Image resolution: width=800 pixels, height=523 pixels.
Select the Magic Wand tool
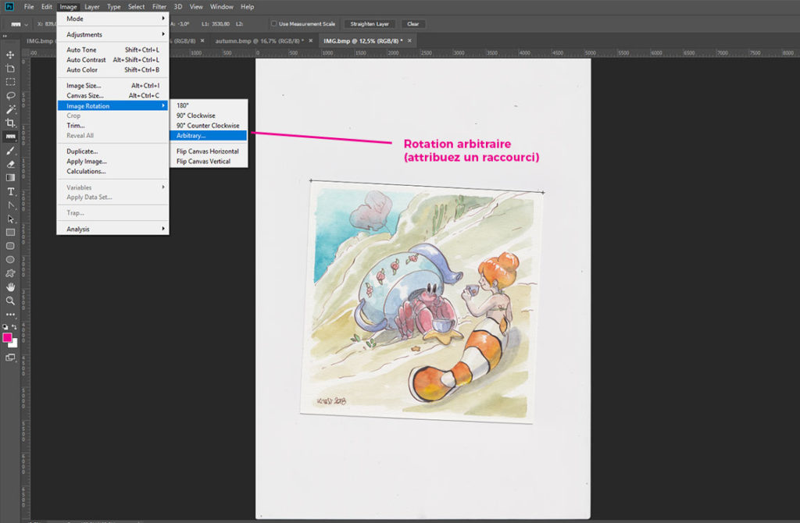[x=10, y=109]
